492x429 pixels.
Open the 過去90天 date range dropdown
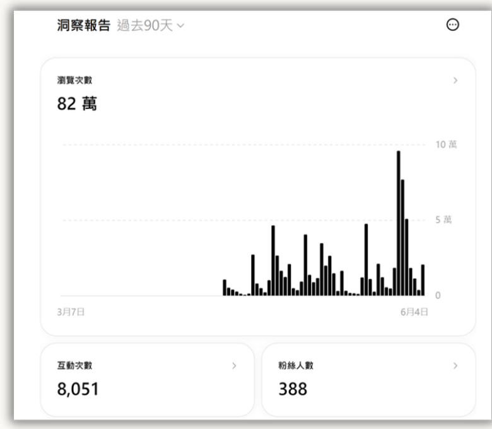click(x=151, y=25)
